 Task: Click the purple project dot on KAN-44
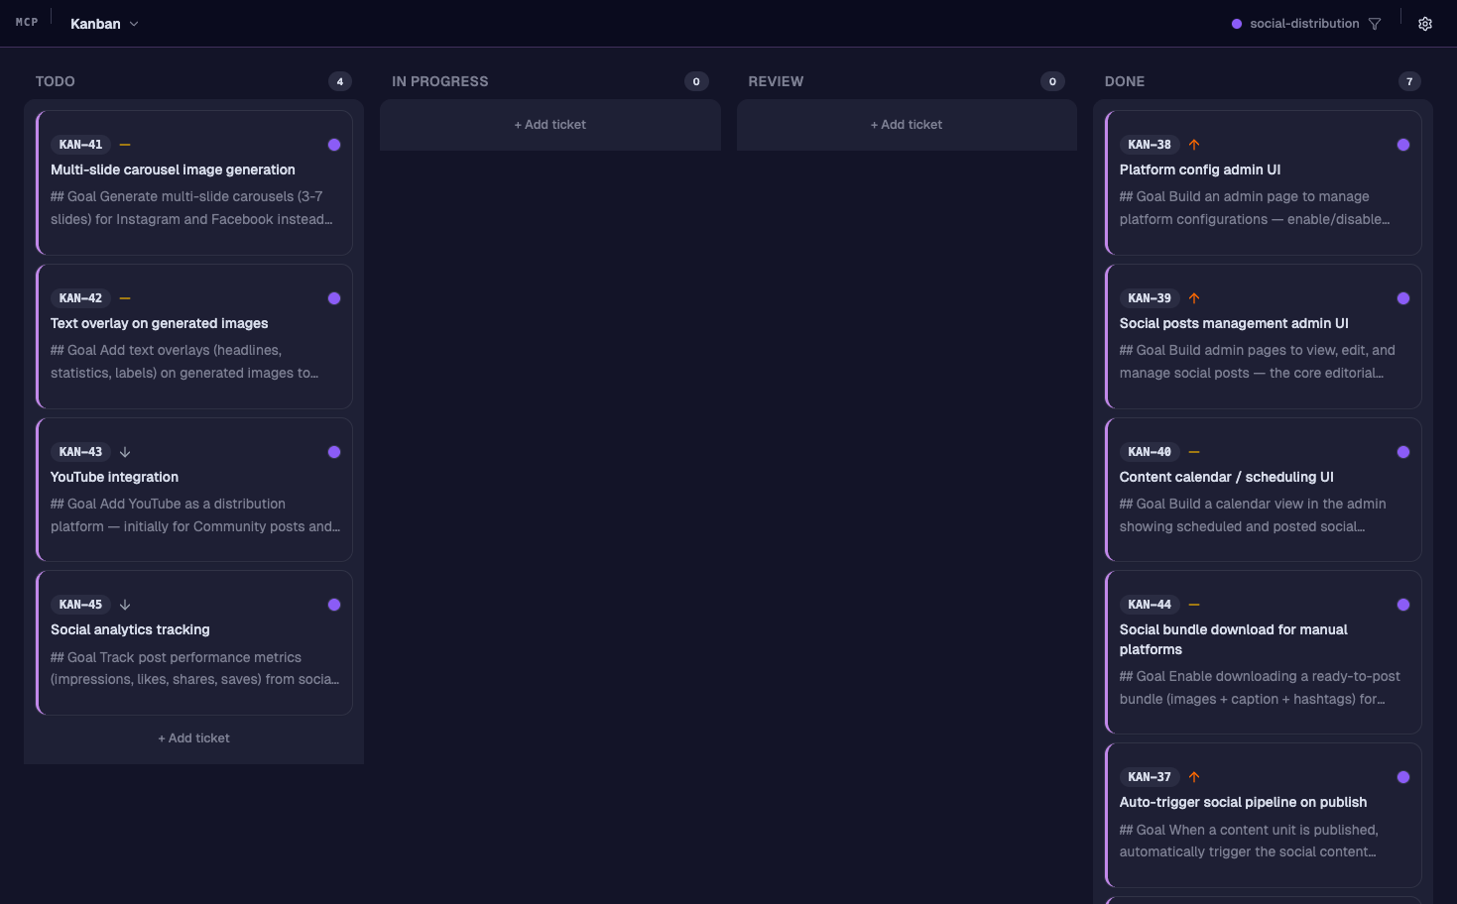click(x=1403, y=605)
